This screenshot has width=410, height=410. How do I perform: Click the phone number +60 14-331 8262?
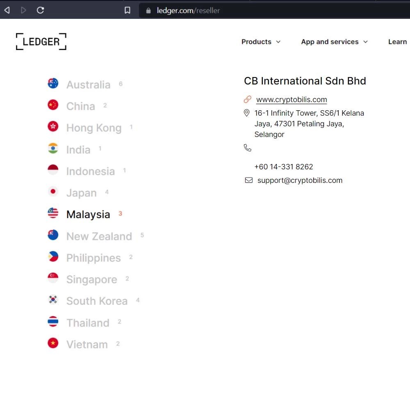coord(284,167)
